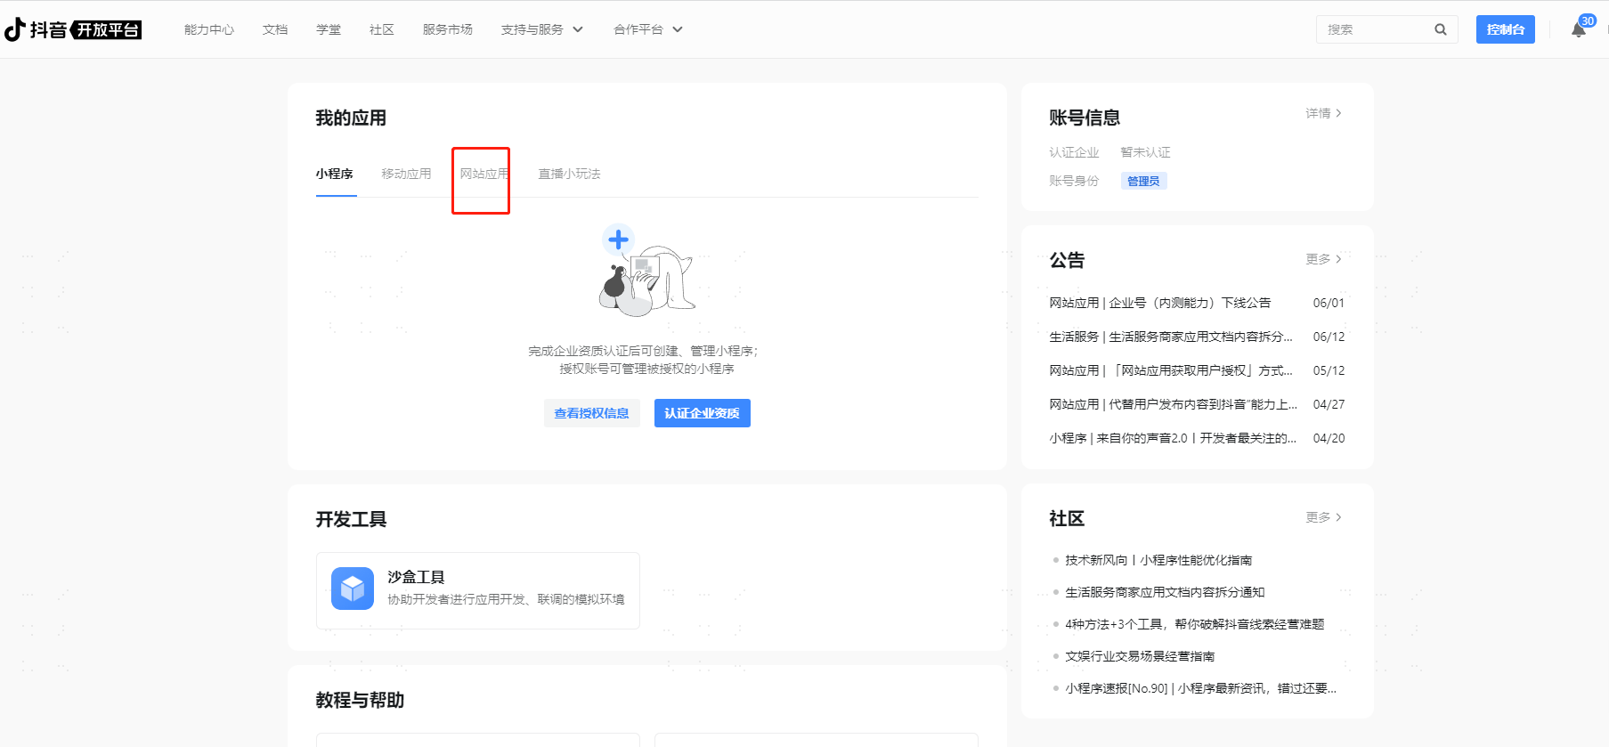1609x747 pixels.
Task: Open post 4种方法+3个工具 线索经营难题
Action: click(x=1195, y=624)
